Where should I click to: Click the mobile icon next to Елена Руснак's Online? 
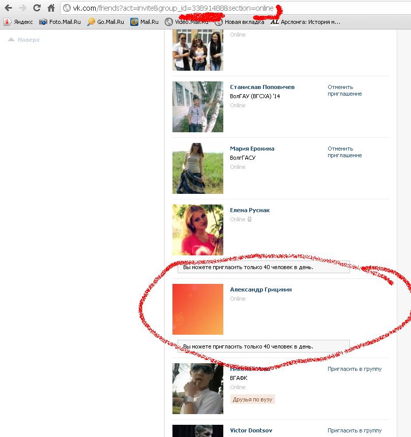point(249,219)
